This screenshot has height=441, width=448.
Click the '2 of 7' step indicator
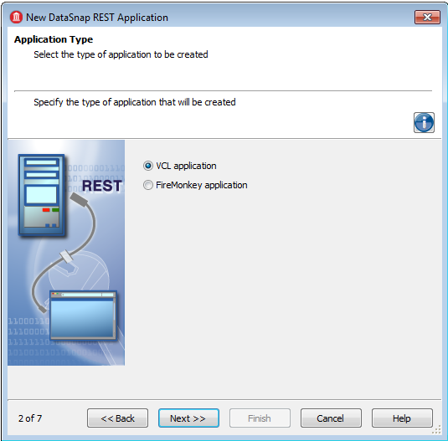click(30, 418)
